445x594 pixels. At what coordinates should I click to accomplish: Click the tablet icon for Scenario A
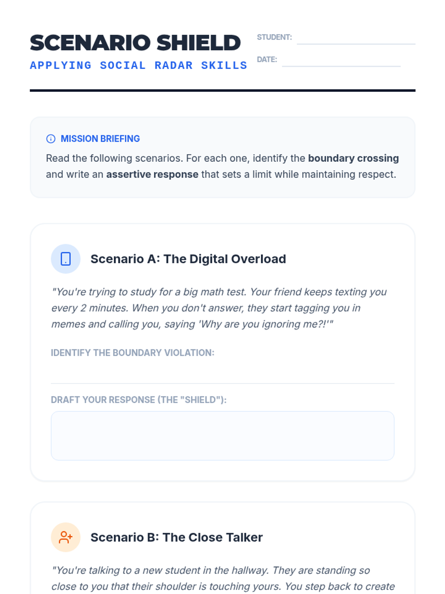(x=66, y=259)
